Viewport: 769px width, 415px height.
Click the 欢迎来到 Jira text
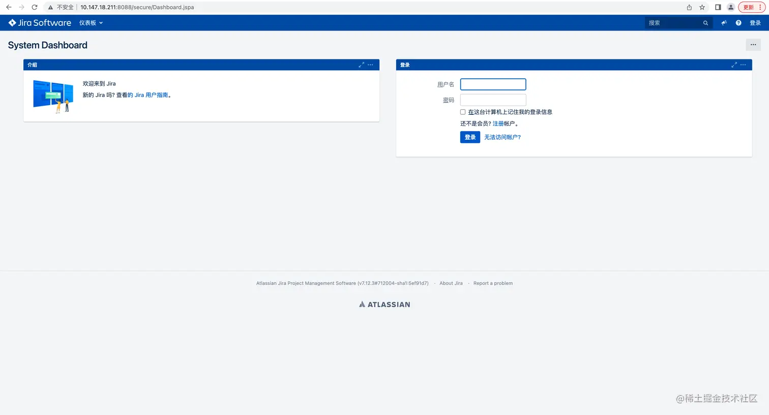pyautogui.click(x=99, y=83)
